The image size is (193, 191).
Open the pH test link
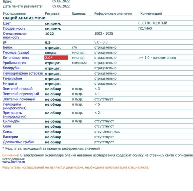[5, 42]
